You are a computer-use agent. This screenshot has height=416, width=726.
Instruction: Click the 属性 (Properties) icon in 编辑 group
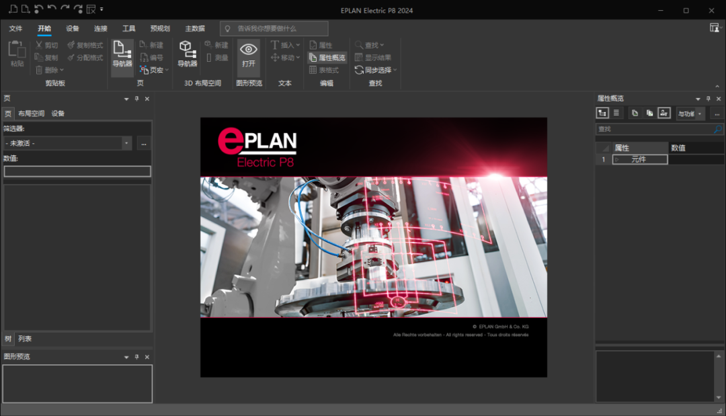313,45
